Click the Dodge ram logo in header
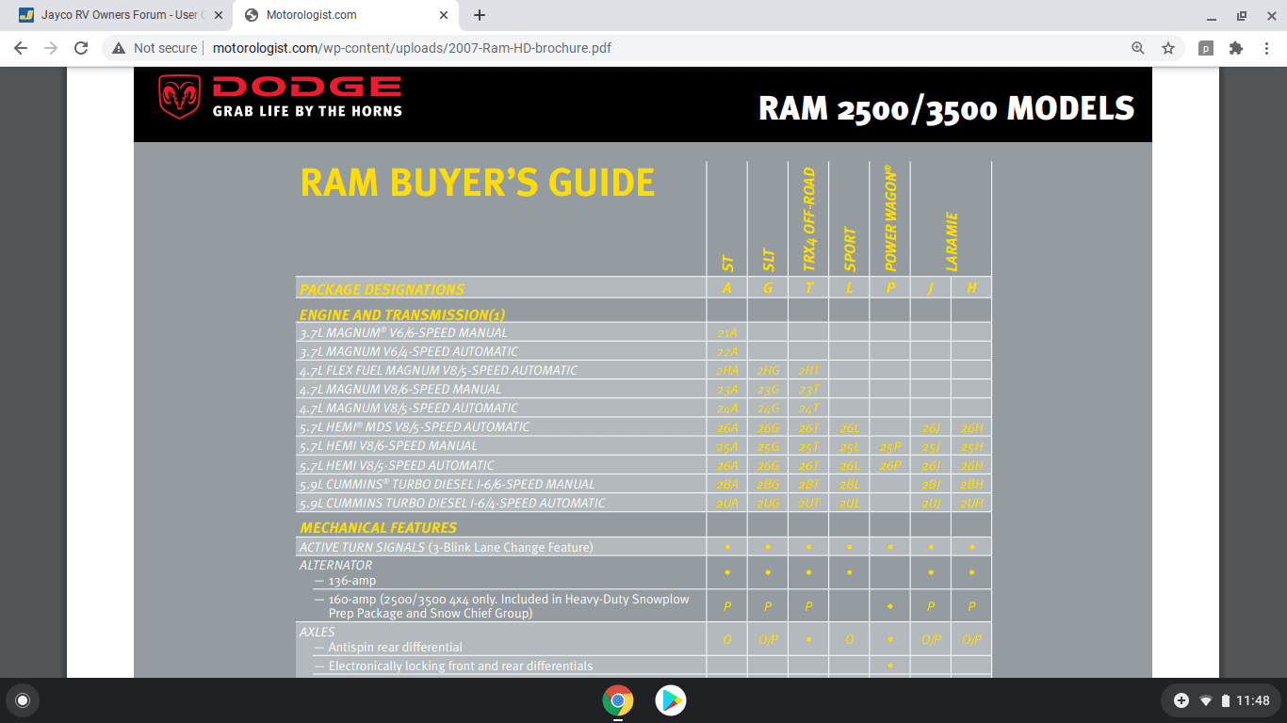Image resolution: width=1287 pixels, height=723 pixels. pyautogui.click(x=178, y=97)
